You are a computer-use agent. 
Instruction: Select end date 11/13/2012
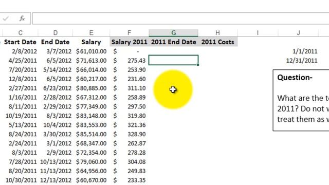56,171
